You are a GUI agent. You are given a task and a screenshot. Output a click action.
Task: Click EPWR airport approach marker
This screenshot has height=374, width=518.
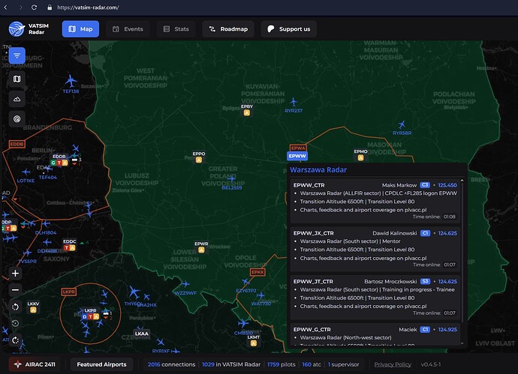(201, 250)
